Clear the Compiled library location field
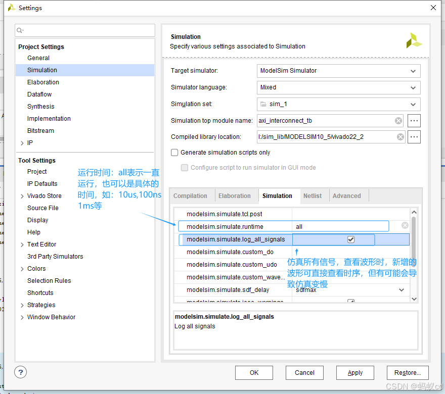 click(401, 137)
